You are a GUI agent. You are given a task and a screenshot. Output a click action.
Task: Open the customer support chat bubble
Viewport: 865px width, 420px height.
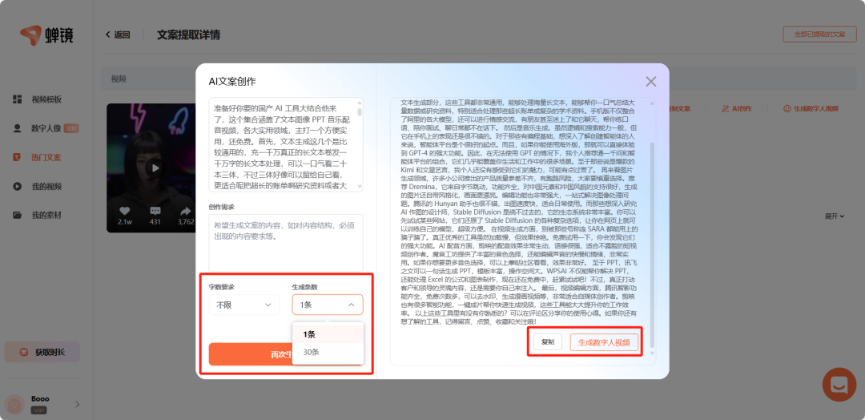coord(839,385)
